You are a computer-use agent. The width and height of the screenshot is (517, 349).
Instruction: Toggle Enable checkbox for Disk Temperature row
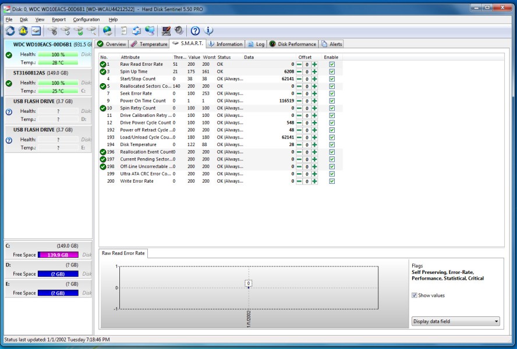click(x=332, y=145)
